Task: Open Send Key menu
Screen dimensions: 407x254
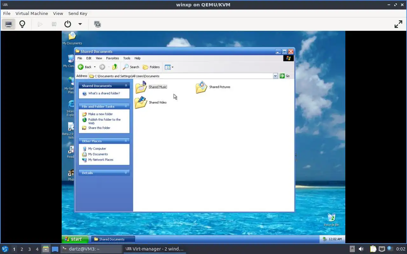Action: [x=78, y=13]
